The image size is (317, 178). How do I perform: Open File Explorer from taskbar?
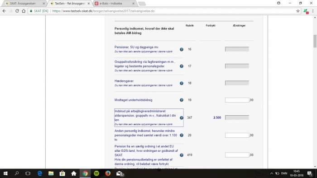(51, 173)
